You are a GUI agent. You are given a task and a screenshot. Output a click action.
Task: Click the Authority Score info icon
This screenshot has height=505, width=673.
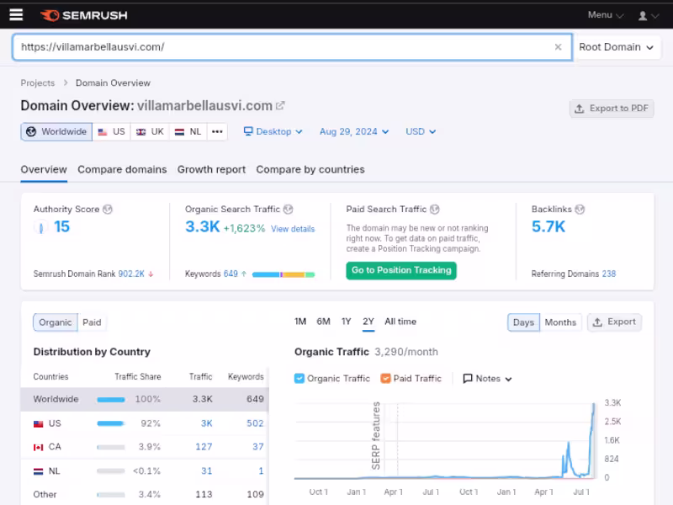(108, 209)
